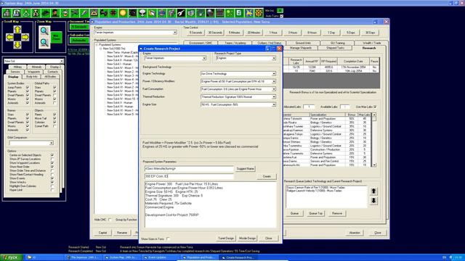The height and width of the screenshot is (261, 465).
Task: Toggle Use Max Labs checkbox
Action: [x=375, y=107]
